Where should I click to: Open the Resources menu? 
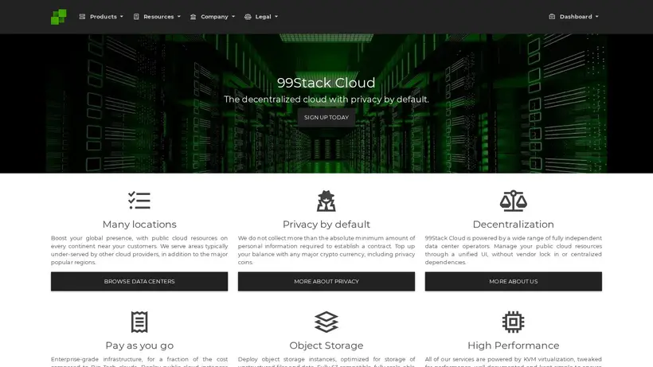pos(157,17)
